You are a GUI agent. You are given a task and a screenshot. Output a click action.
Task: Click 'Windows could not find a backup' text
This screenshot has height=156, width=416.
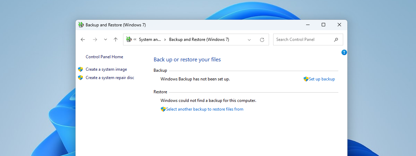(208, 101)
